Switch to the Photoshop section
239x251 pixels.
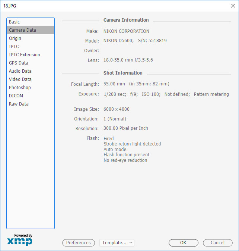pos(20,88)
